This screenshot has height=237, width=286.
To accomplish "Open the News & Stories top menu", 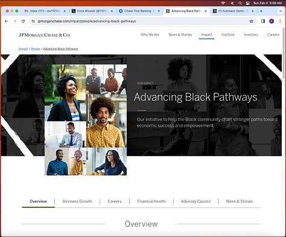I will [x=180, y=34].
